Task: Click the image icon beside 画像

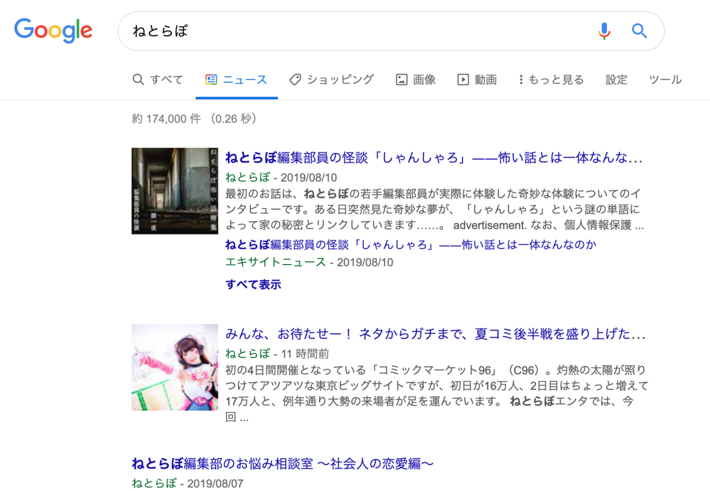Action: 401,79
